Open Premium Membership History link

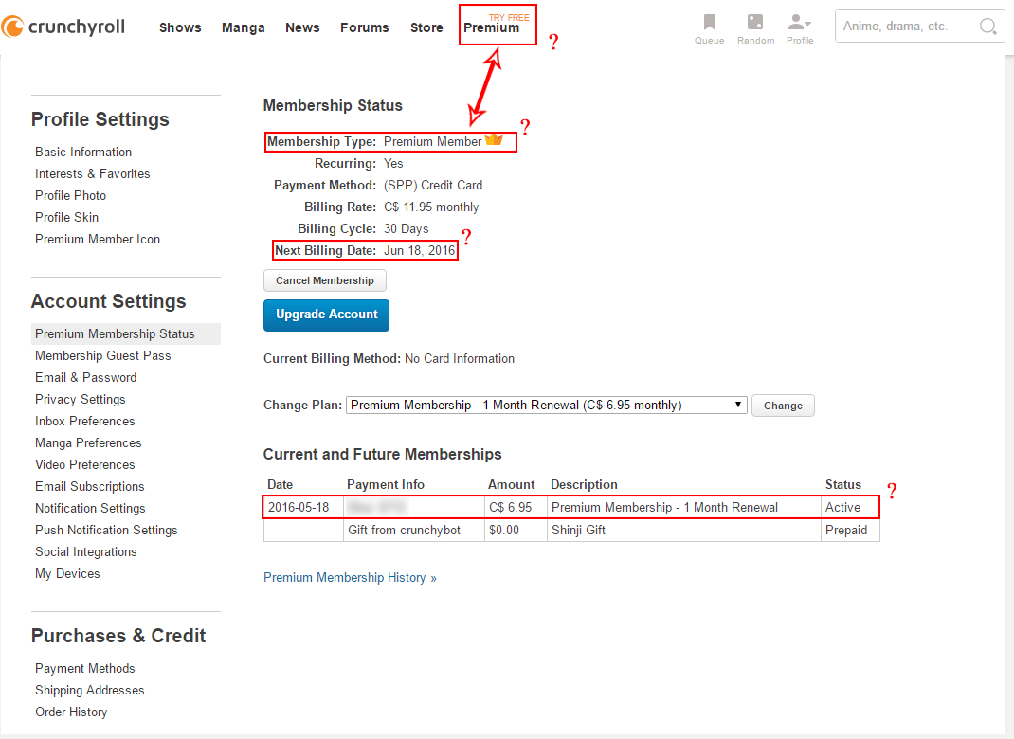click(350, 577)
